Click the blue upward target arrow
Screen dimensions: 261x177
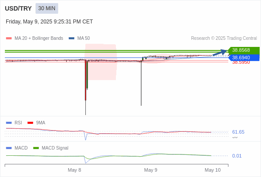(220, 53)
